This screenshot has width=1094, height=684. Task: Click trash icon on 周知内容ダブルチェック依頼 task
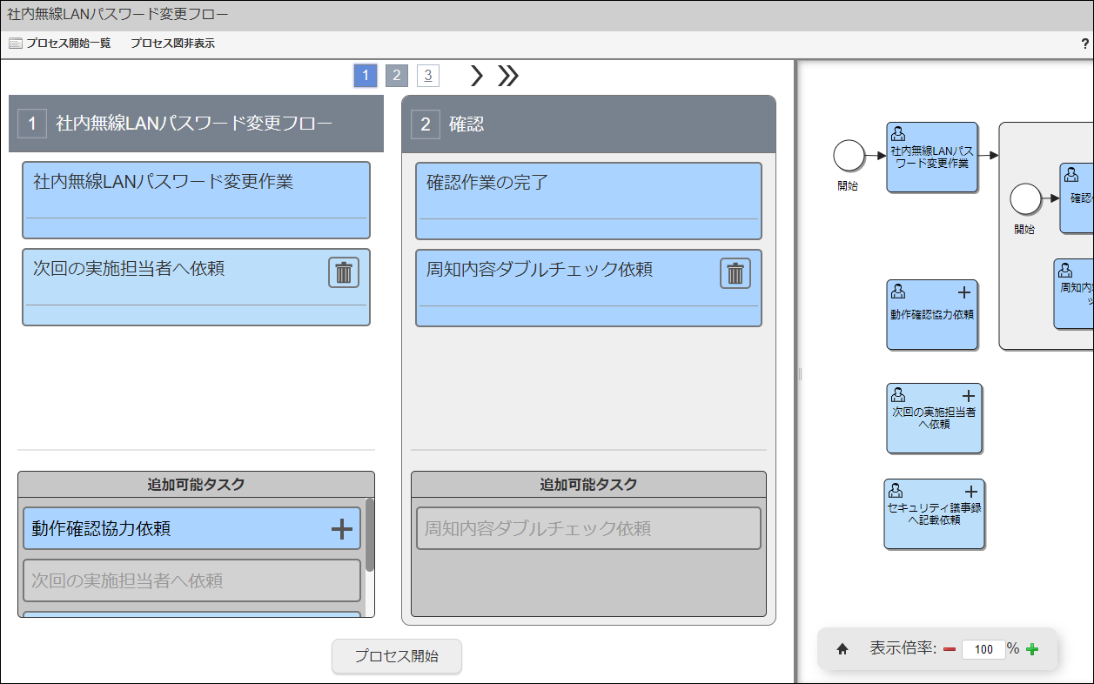(735, 273)
